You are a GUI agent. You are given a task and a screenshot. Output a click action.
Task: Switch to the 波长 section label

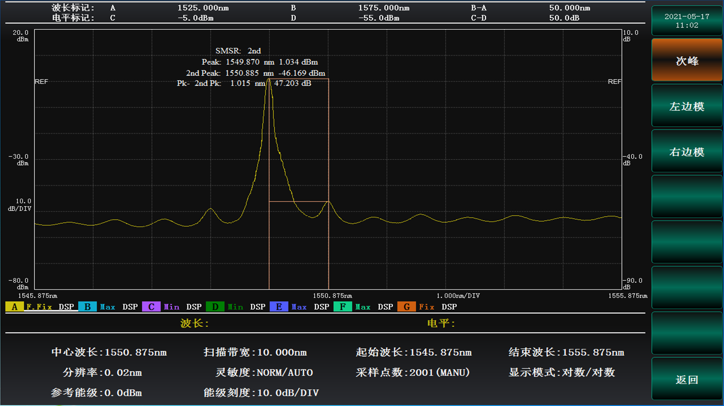(x=194, y=324)
